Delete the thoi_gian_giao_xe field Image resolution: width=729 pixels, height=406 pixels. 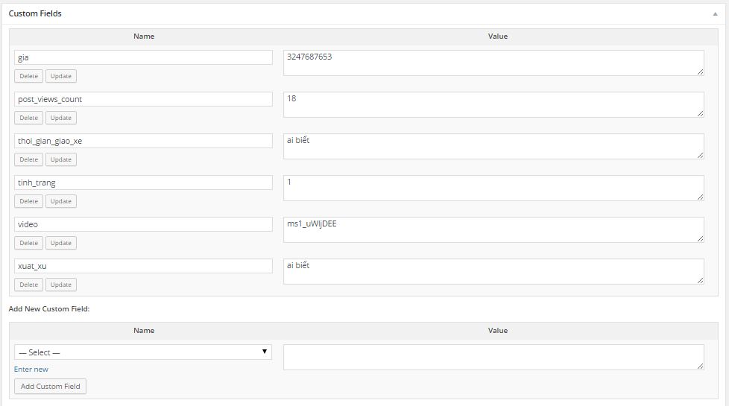28,159
